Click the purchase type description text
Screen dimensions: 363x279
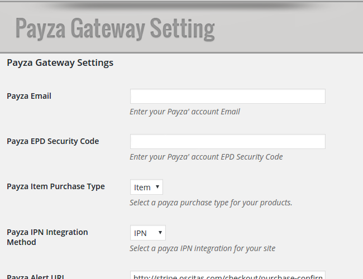click(x=211, y=203)
